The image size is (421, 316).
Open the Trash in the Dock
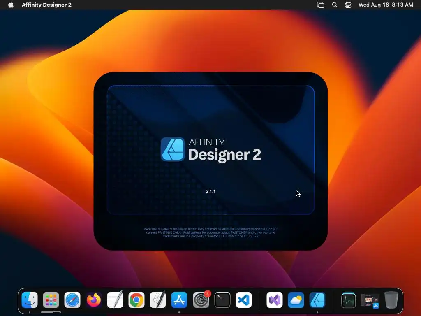coord(391,300)
